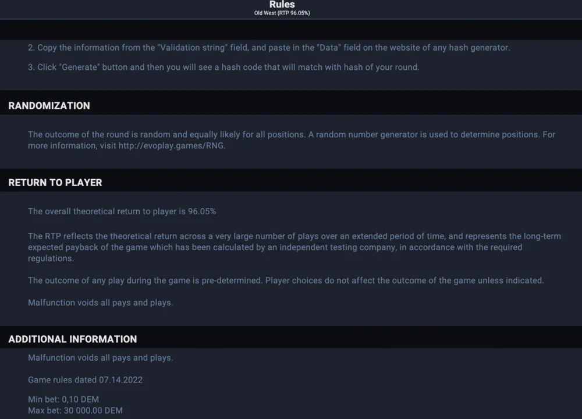Image resolution: width=582 pixels, height=419 pixels.
Task: Click the Game rules dated 07.14.2022 text
Action: click(x=85, y=380)
